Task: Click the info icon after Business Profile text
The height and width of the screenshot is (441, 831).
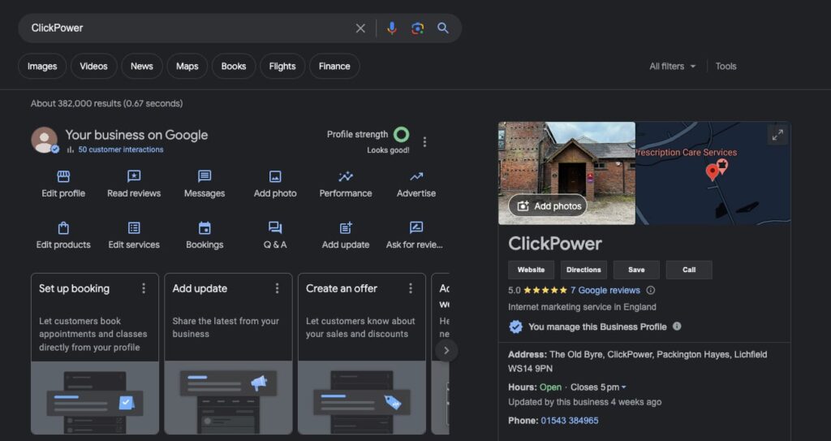Action: (x=677, y=326)
